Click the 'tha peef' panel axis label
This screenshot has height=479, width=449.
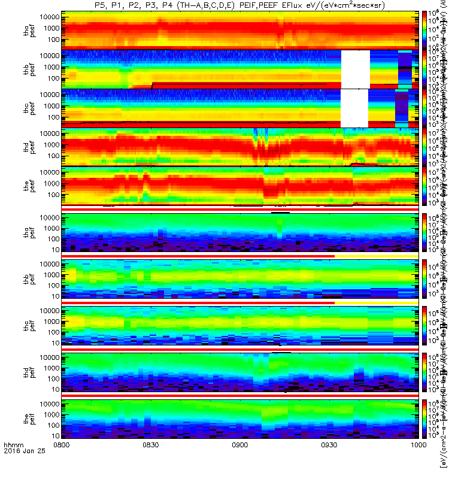coord(29,31)
